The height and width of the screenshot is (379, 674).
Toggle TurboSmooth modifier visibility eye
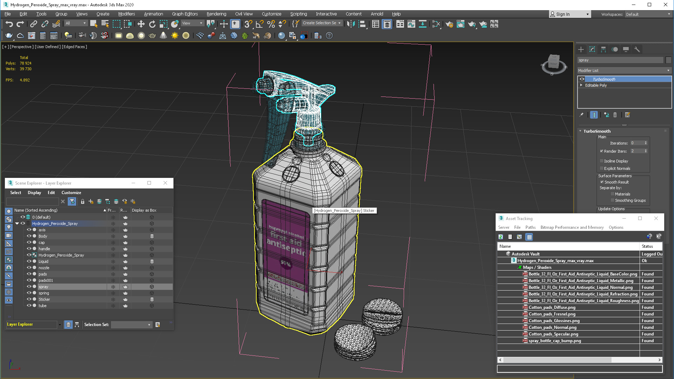(x=582, y=79)
